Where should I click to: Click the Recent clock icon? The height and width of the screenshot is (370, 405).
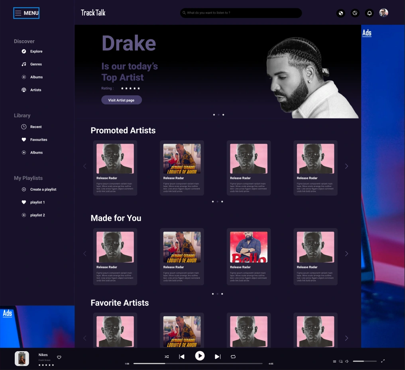[24, 127]
